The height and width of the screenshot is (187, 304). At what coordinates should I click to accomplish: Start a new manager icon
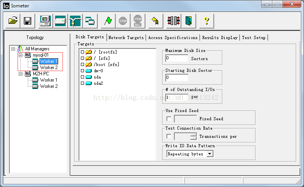[45, 21]
